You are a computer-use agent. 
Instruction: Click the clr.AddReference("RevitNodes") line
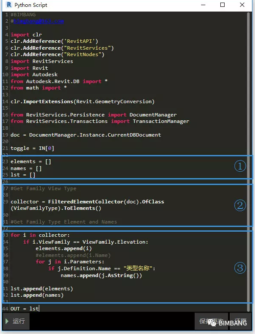point(57,54)
